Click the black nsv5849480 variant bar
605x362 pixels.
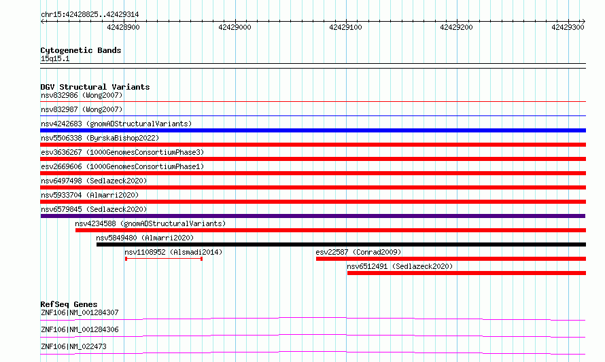pos(341,245)
